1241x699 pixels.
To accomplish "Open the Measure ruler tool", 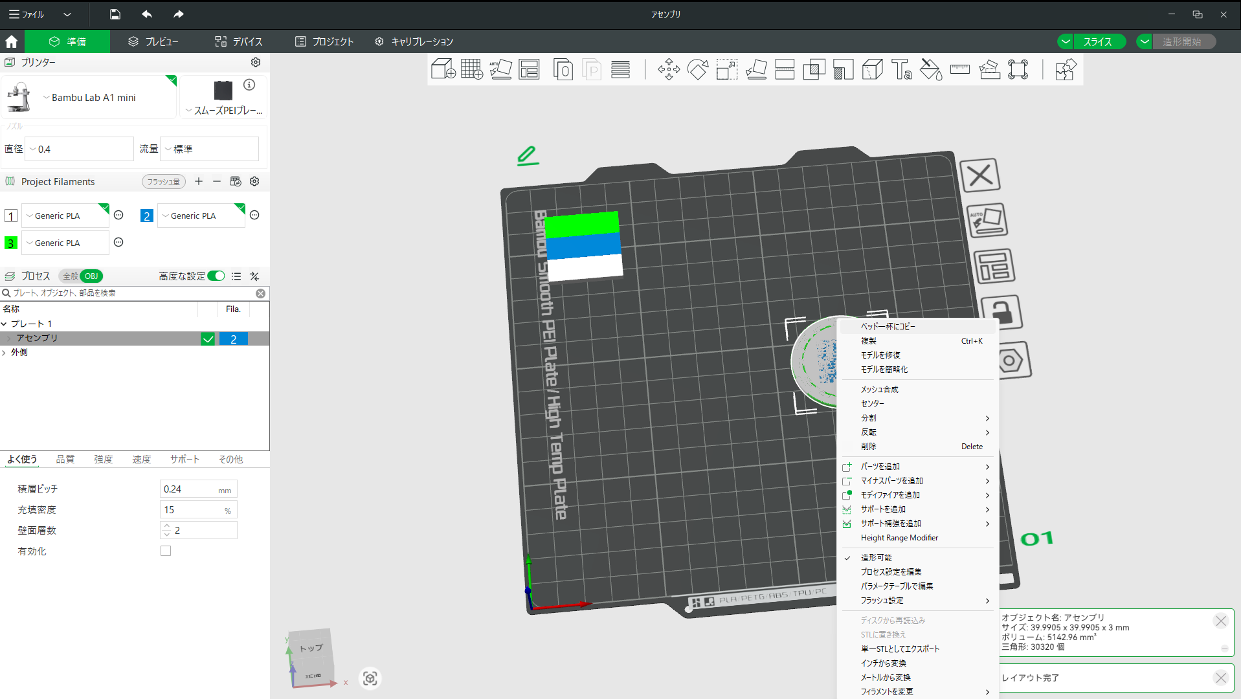I will pyautogui.click(x=960, y=69).
